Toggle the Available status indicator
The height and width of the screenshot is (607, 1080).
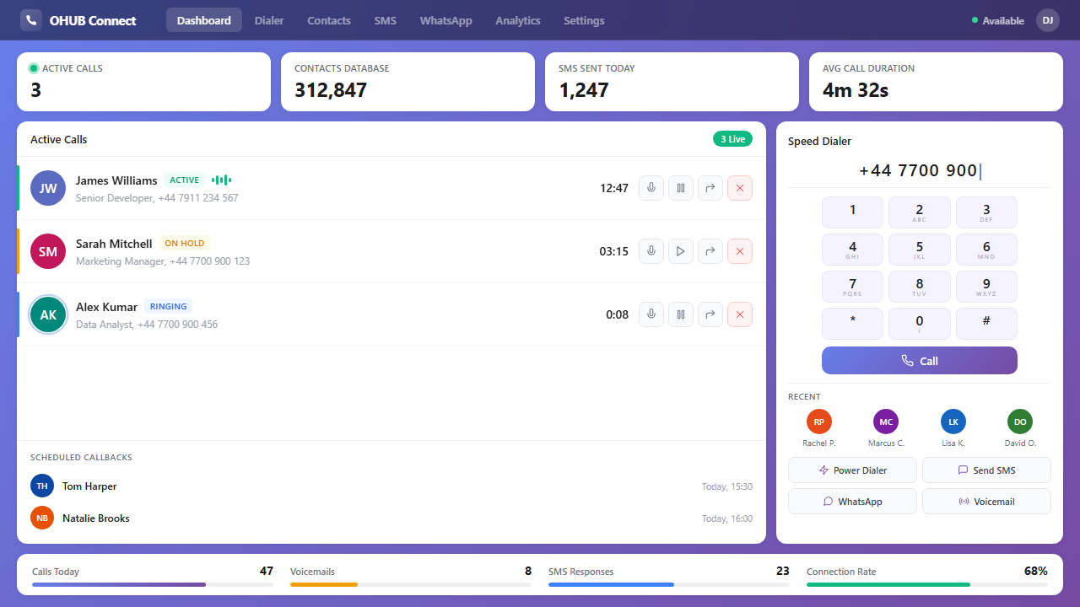coord(998,20)
